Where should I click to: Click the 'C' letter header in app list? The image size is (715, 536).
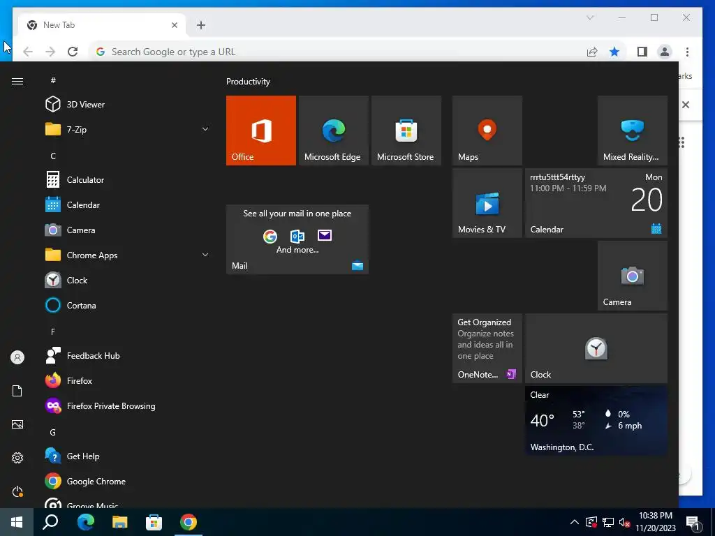click(x=53, y=156)
